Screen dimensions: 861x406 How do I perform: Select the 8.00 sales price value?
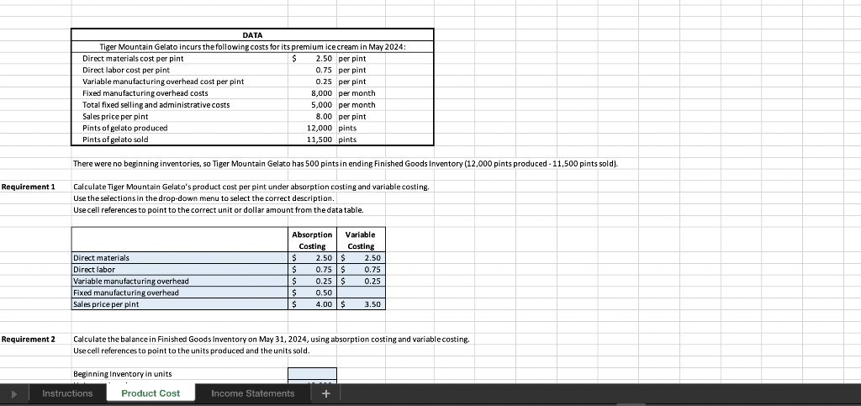pyautogui.click(x=313, y=116)
